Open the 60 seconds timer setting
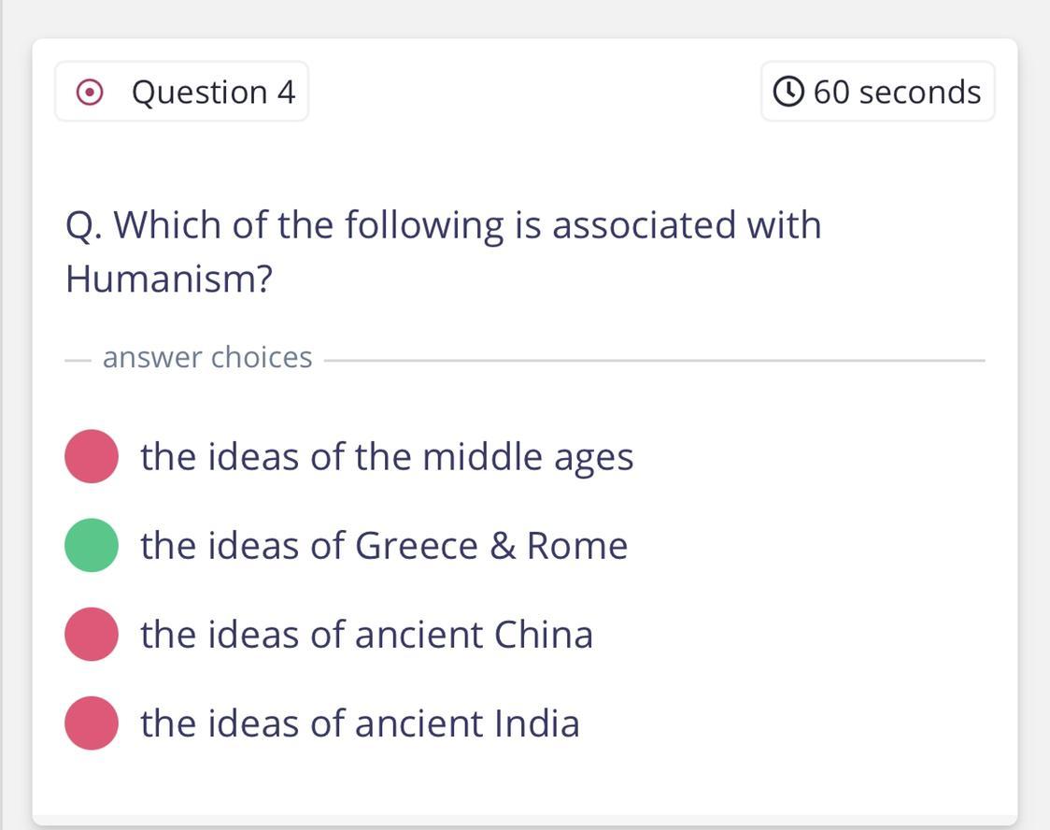The image size is (1050, 830). click(x=877, y=92)
